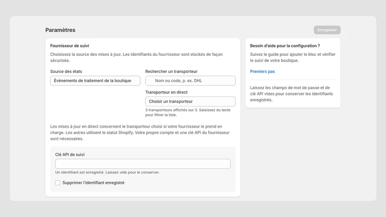
Task: Click the Source des états label
Action: [x=66, y=71]
